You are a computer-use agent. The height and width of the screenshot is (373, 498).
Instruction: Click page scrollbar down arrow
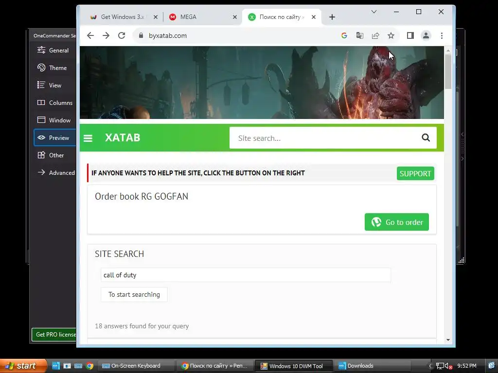tap(448, 339)
